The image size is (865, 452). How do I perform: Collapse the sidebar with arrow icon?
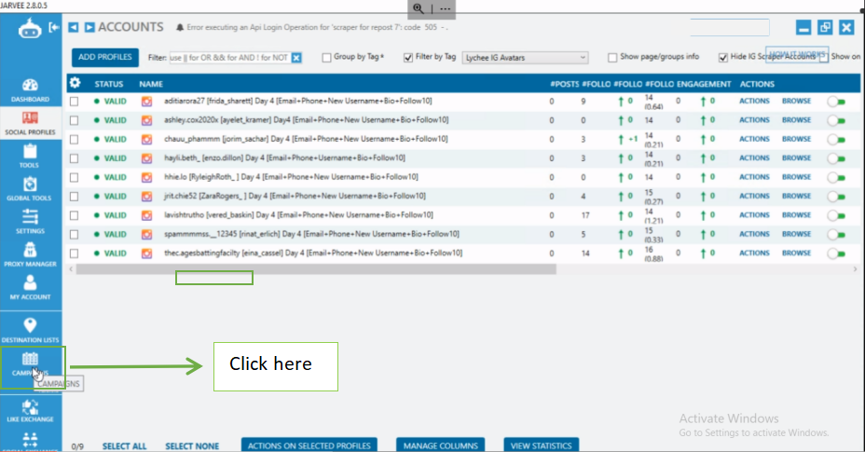click(54, 27)
